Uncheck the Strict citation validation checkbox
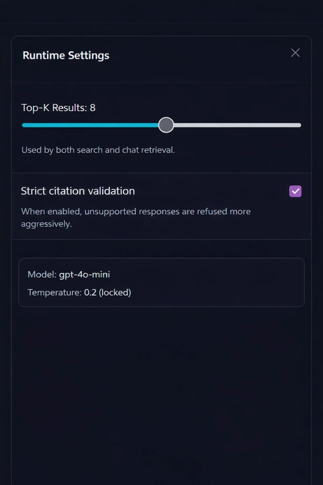This screenshot has height=485, width=323. point(295,191)
